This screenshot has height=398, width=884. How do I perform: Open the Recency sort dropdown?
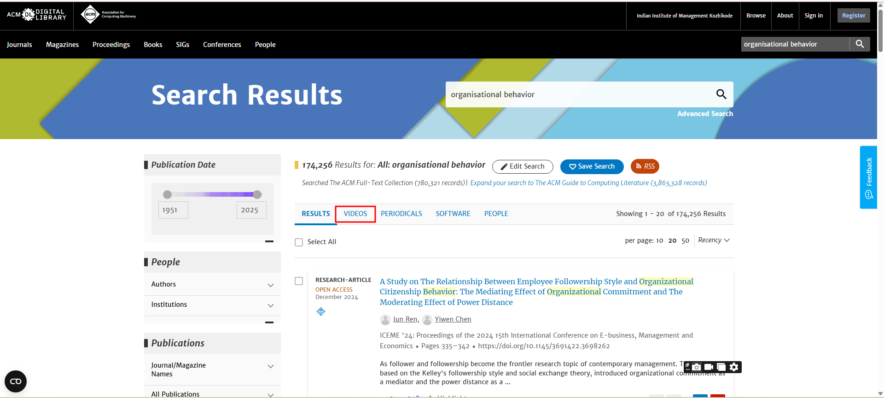tap(713, 240)
